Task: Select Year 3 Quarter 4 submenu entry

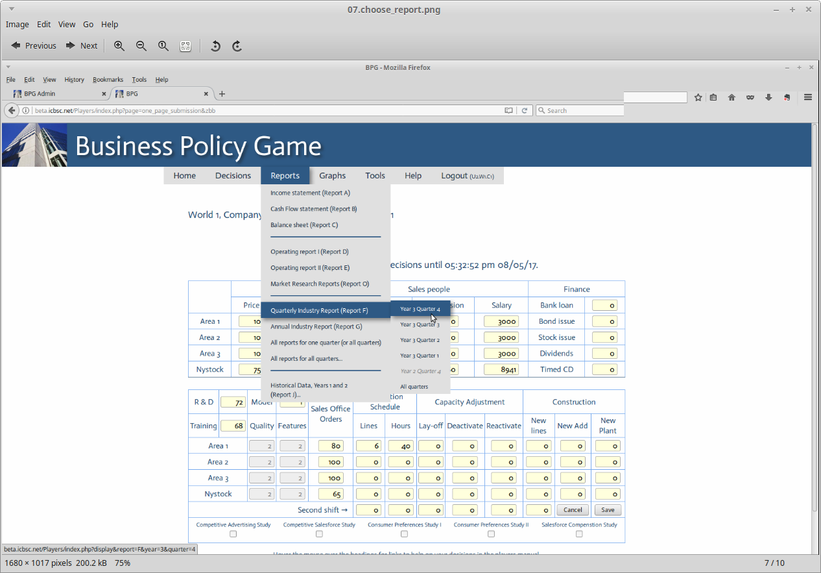Action: 420,309
